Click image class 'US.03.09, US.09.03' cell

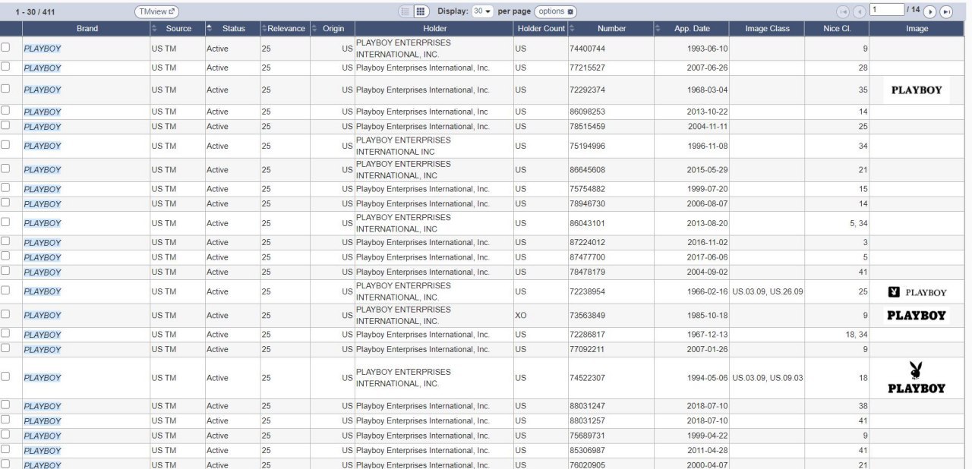[767, 378]
